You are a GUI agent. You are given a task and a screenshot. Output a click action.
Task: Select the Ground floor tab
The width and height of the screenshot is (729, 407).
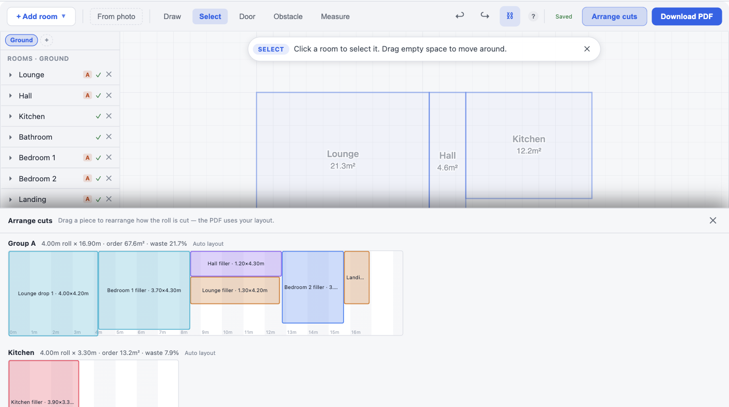click(22, 40)
